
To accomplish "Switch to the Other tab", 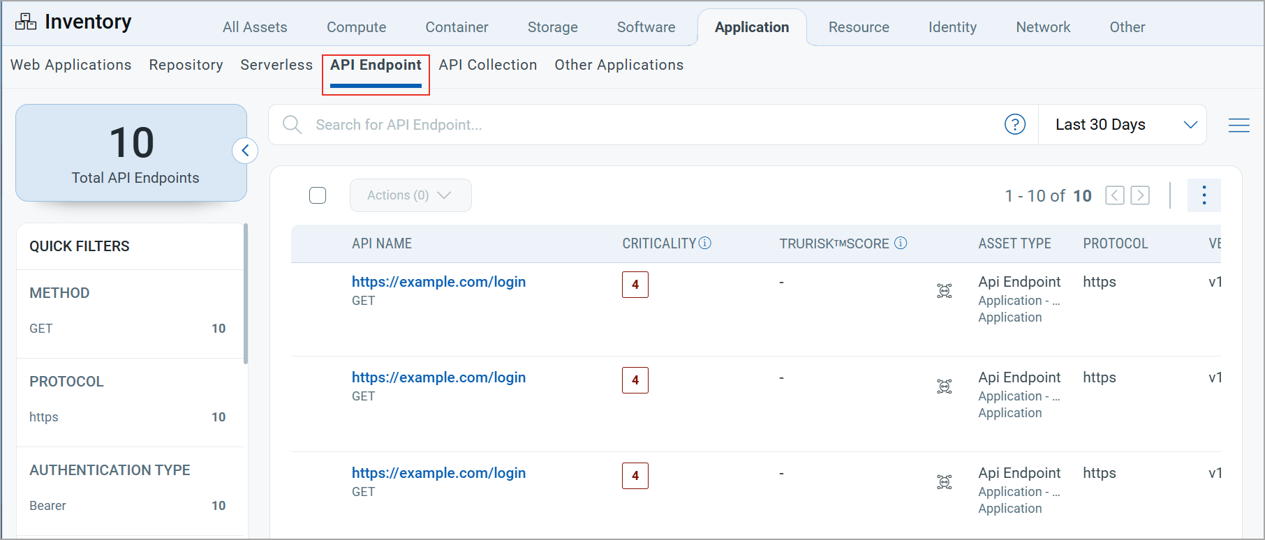I will point(1127,27).
